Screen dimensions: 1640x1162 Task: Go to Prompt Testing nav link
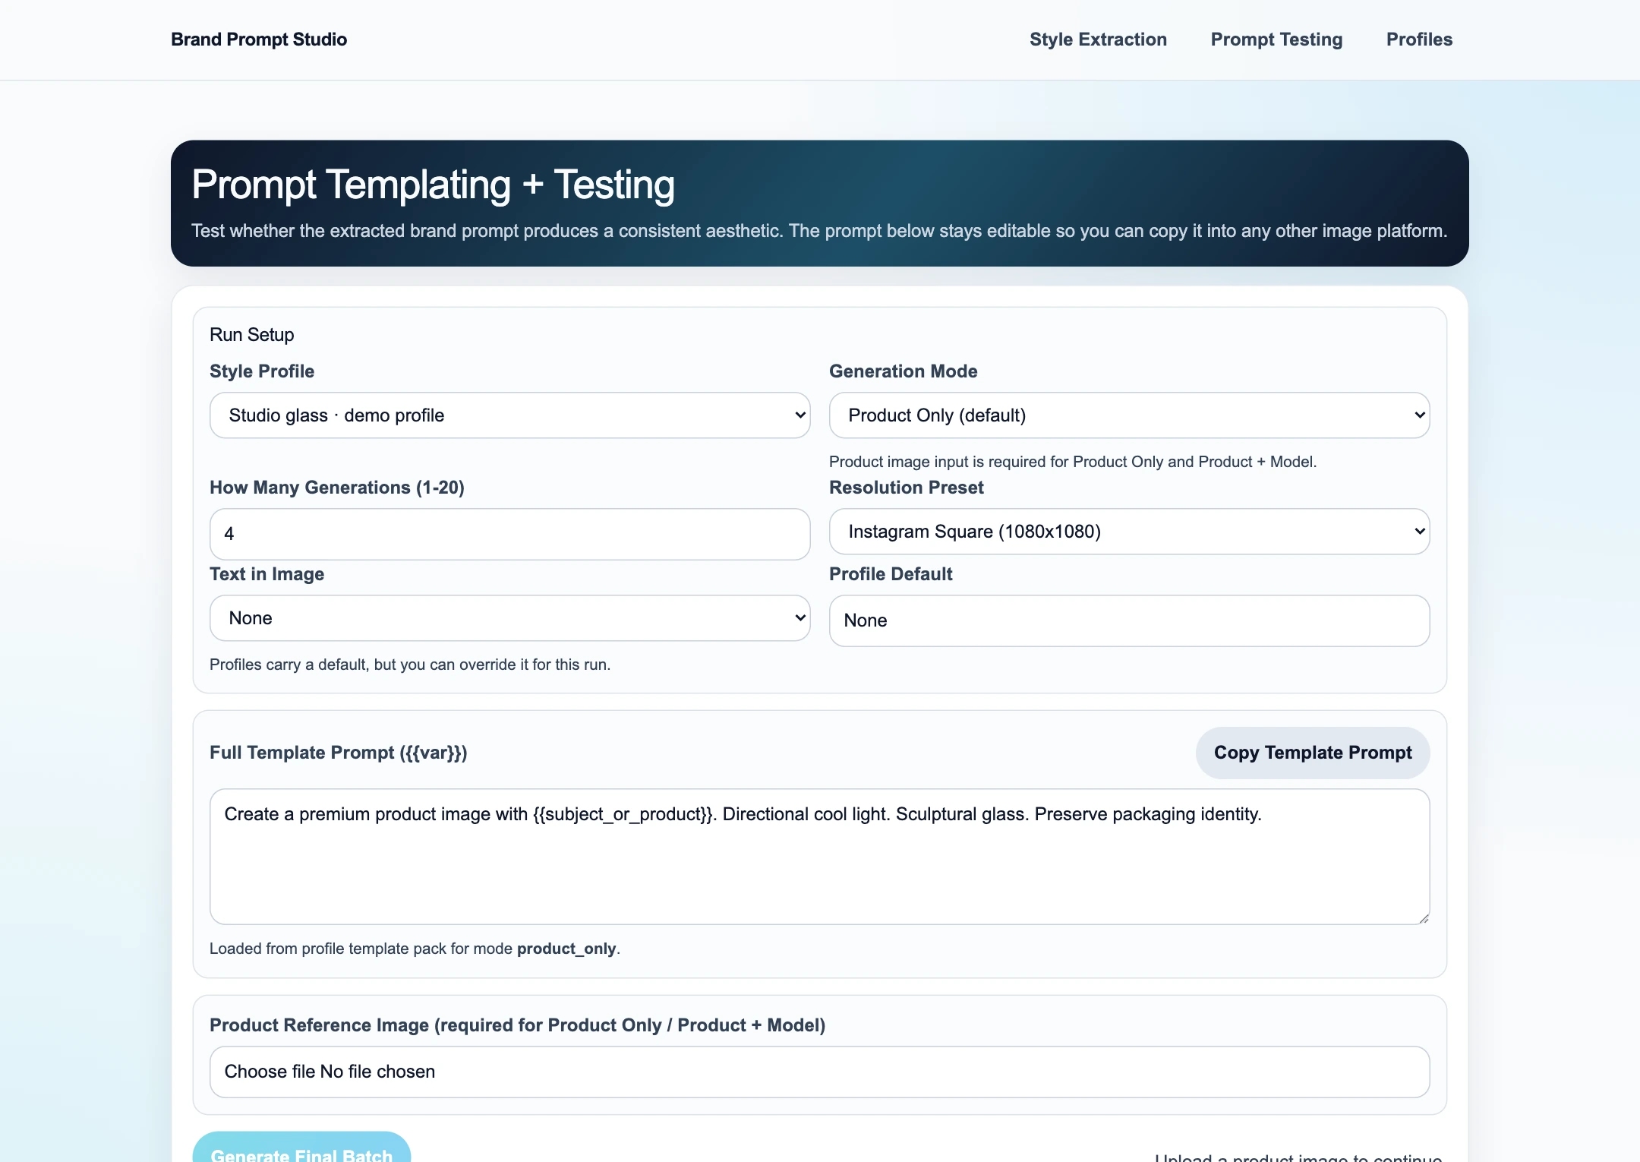click(x=1276, y=39)
